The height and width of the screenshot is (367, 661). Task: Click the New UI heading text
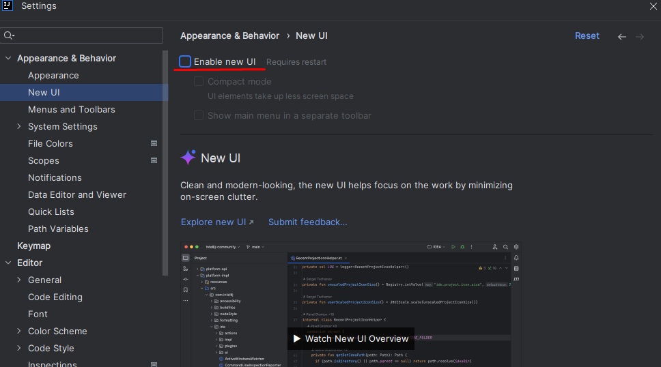[x=221, y=158]
